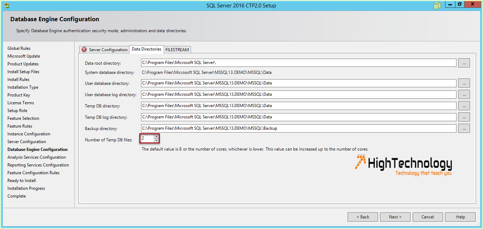Click the System database directory path text
Screen dimensions: 483x229
(207, 72)
